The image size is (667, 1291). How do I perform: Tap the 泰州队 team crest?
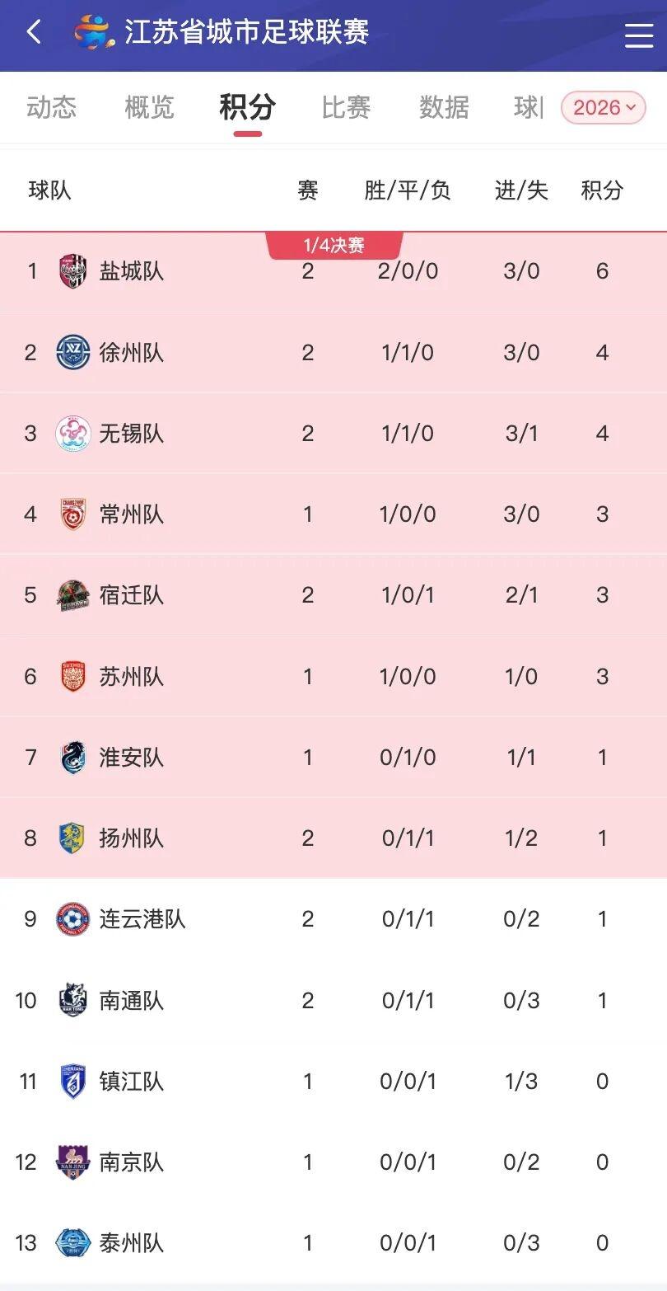pyautogui.click(x=73, y=1243)
